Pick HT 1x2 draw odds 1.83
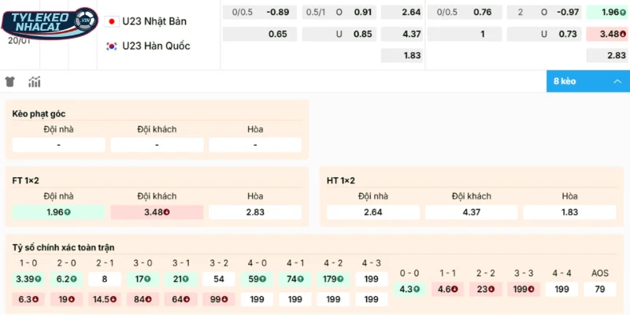 point(569,212)
